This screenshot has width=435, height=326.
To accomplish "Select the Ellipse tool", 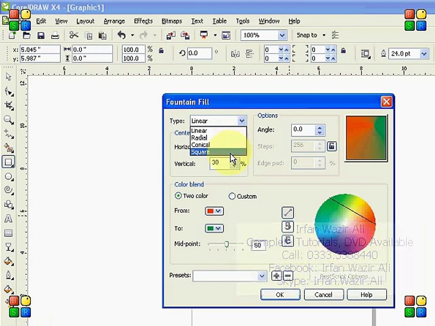I will [x=9, y=177].
